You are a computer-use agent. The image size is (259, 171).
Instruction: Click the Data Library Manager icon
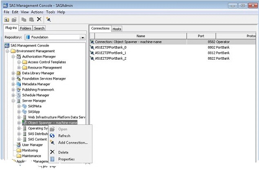[19, 73]
